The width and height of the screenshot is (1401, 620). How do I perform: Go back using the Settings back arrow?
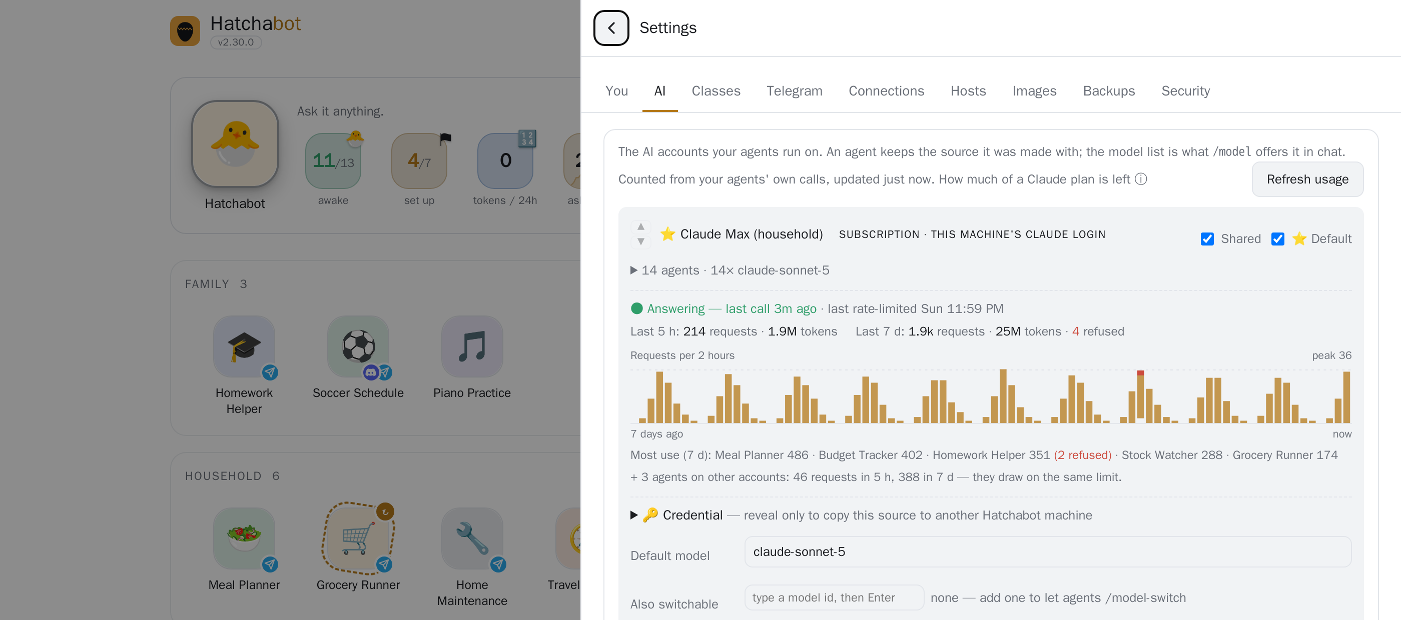(x=611, y=27)
